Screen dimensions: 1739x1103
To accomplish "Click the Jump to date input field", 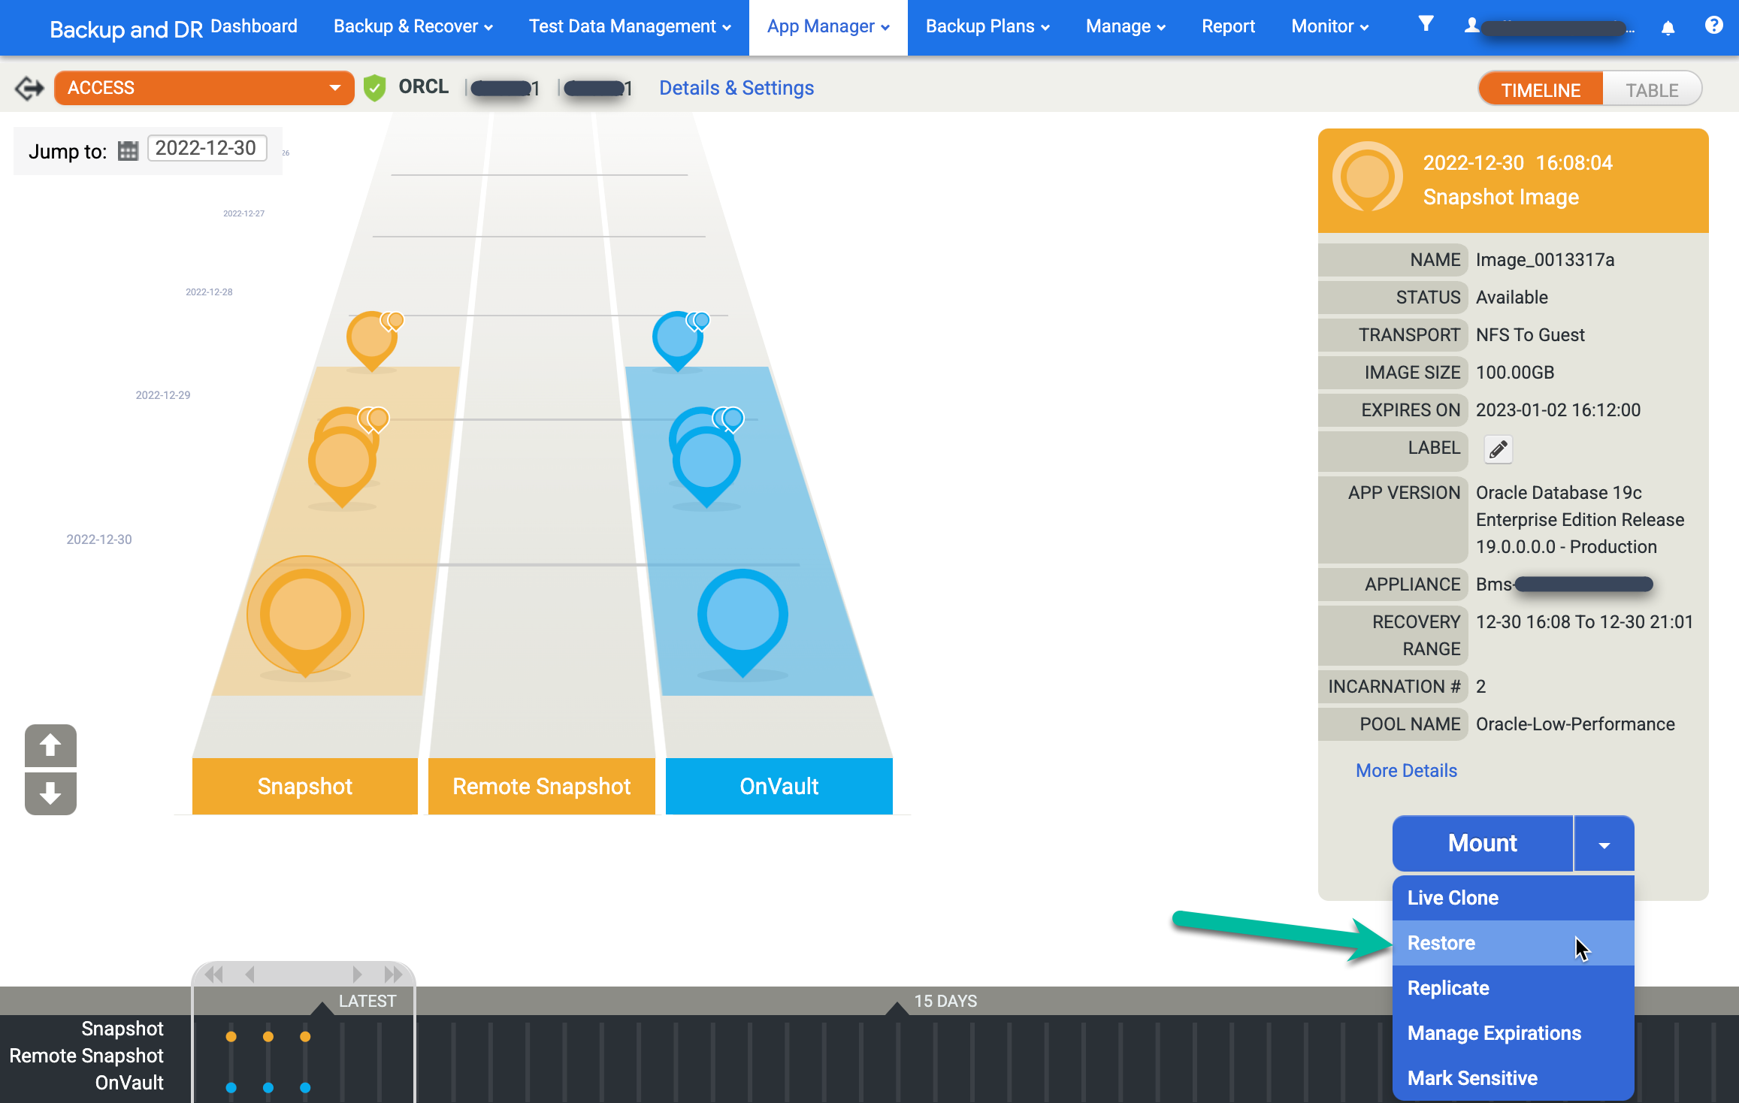I will pos(207,148).
